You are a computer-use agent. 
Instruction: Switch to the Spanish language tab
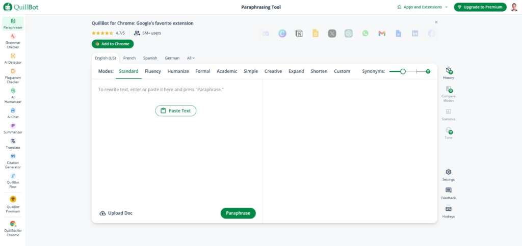150,58
